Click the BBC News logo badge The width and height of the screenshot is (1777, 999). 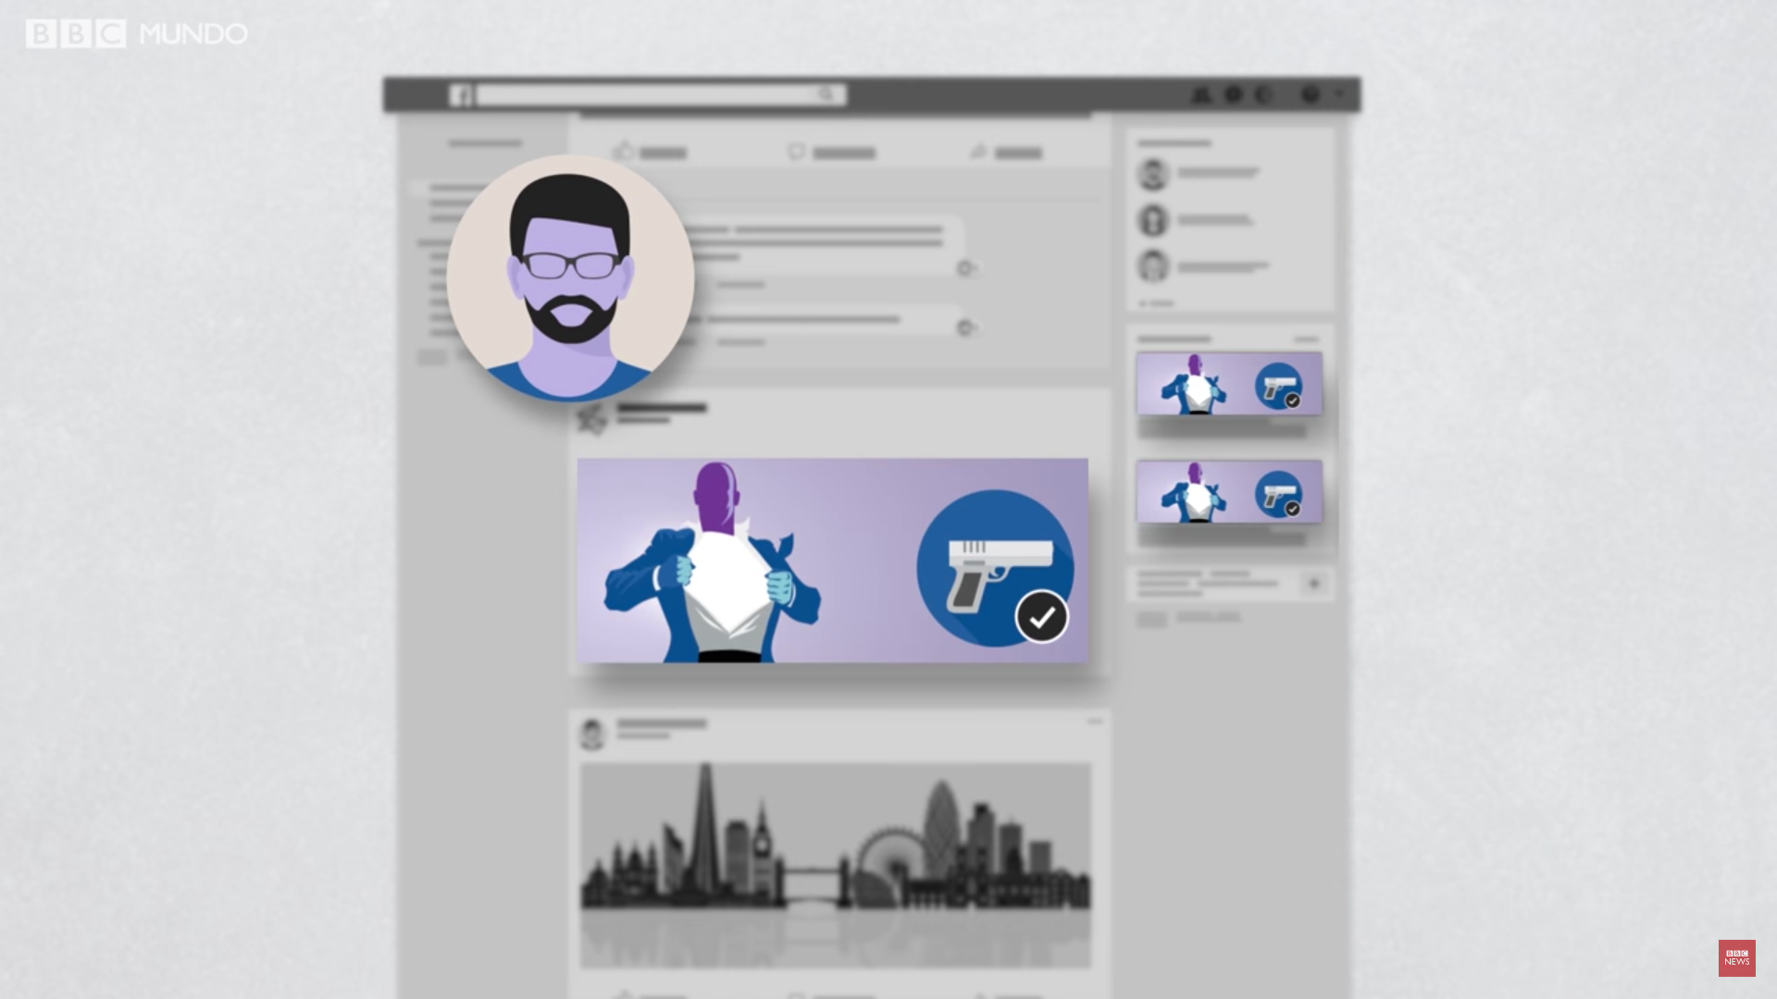(1736, 957)
